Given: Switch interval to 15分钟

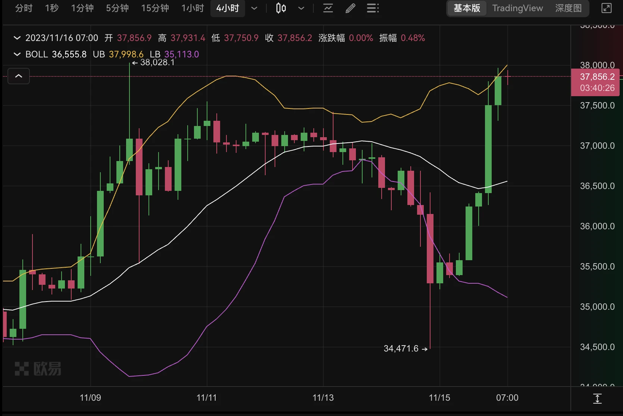Looking at the screenshot, I should (x=154, y=8).
